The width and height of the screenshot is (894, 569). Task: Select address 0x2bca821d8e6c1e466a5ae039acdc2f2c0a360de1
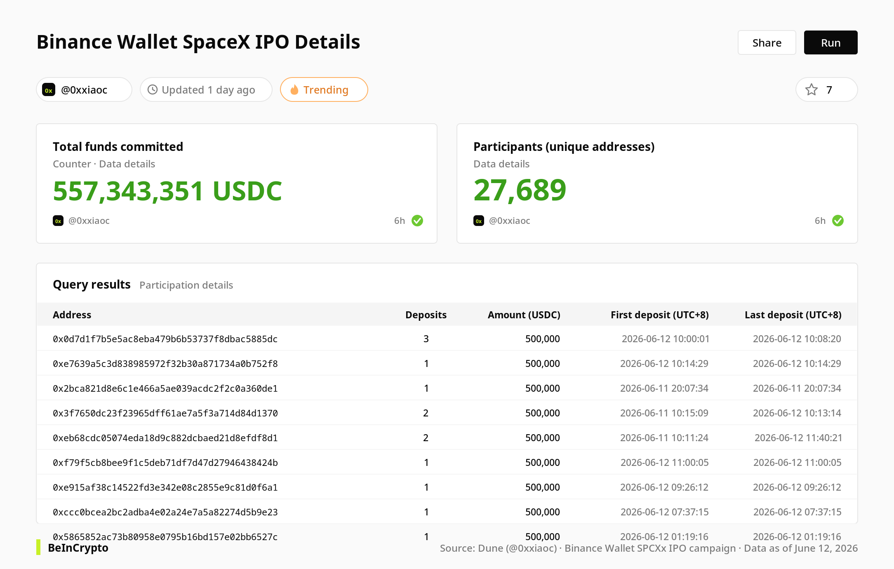coord(165,388)
